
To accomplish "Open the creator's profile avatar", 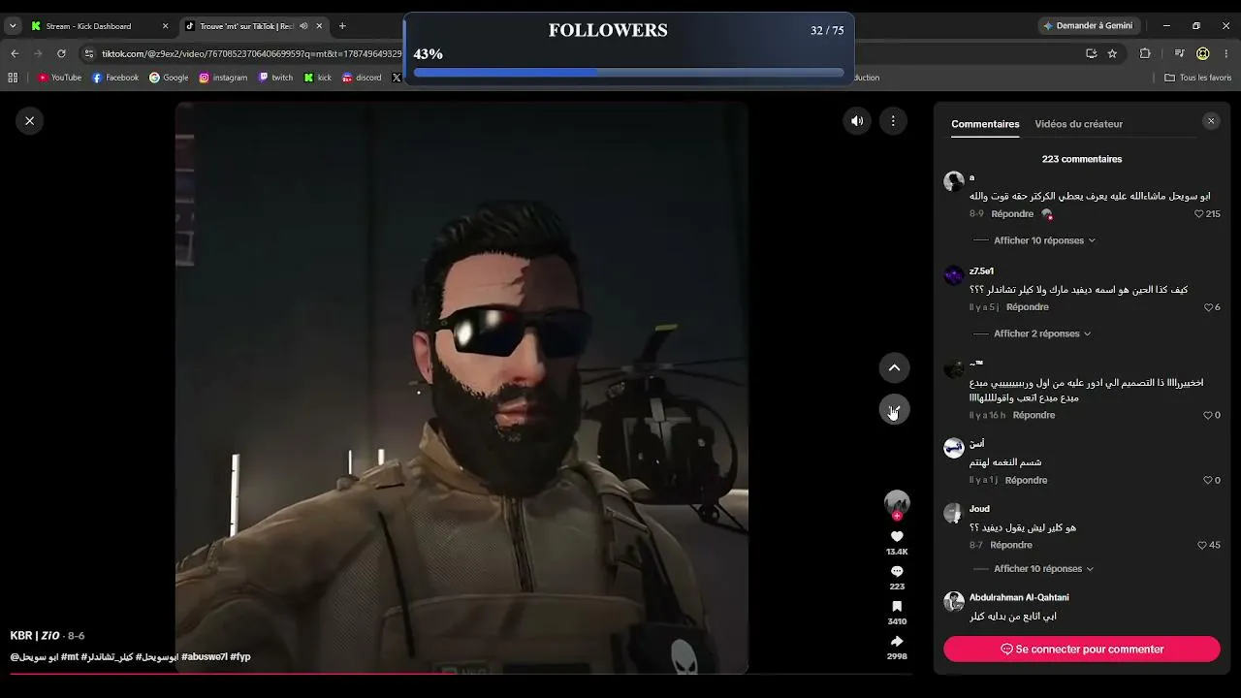I will click(x=897, y=502).
